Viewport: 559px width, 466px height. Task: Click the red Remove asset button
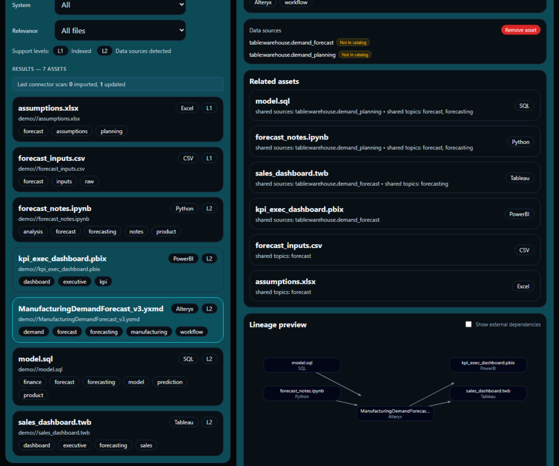pos(520,30)
